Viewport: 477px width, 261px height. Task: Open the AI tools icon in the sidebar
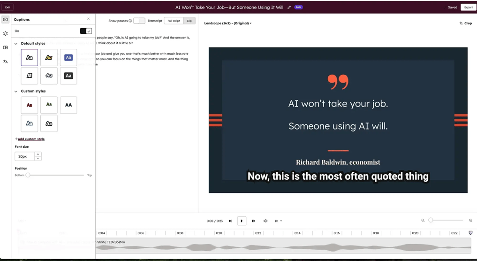[5, 33]
